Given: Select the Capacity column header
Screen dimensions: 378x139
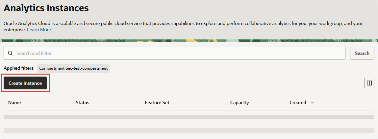Looking at the screenshot, I should click(x=239, y=103).
